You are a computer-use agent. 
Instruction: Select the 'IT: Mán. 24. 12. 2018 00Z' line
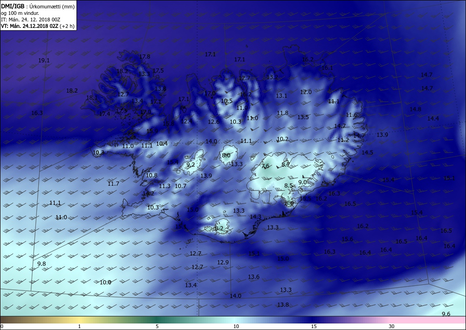click(x=31, y=20)
